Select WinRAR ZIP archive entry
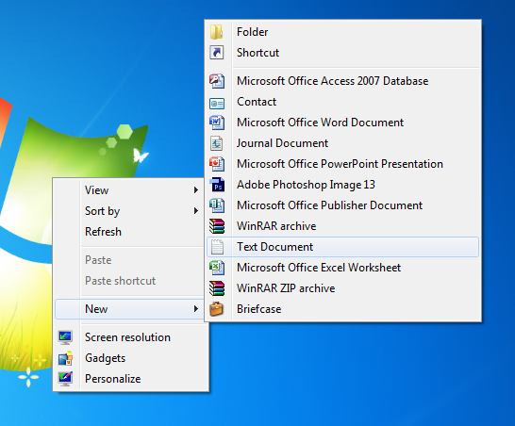The image size is (515, 426). pos(343,288)
